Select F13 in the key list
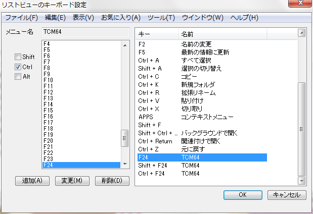This screenshot has height=214, width=313. coord(81,98)
